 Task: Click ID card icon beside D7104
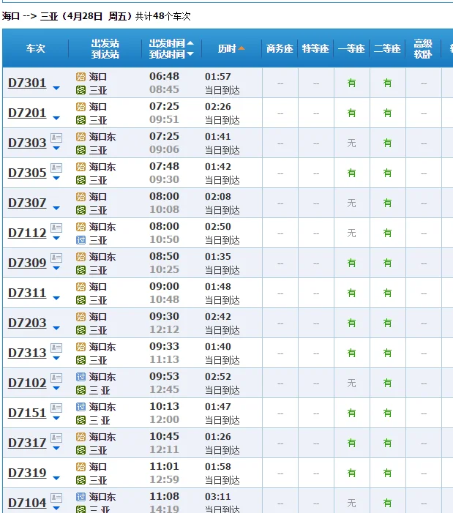tap(56, 498)
